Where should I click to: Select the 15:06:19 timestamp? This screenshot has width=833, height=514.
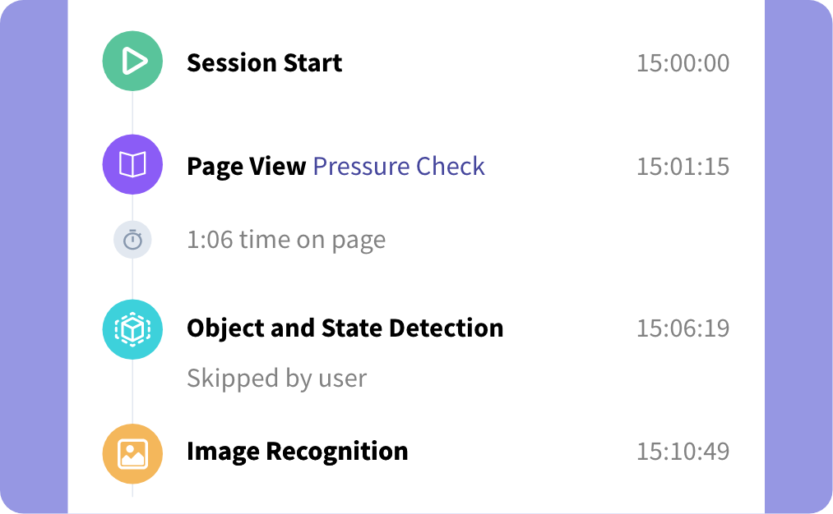tap(683, 328)
